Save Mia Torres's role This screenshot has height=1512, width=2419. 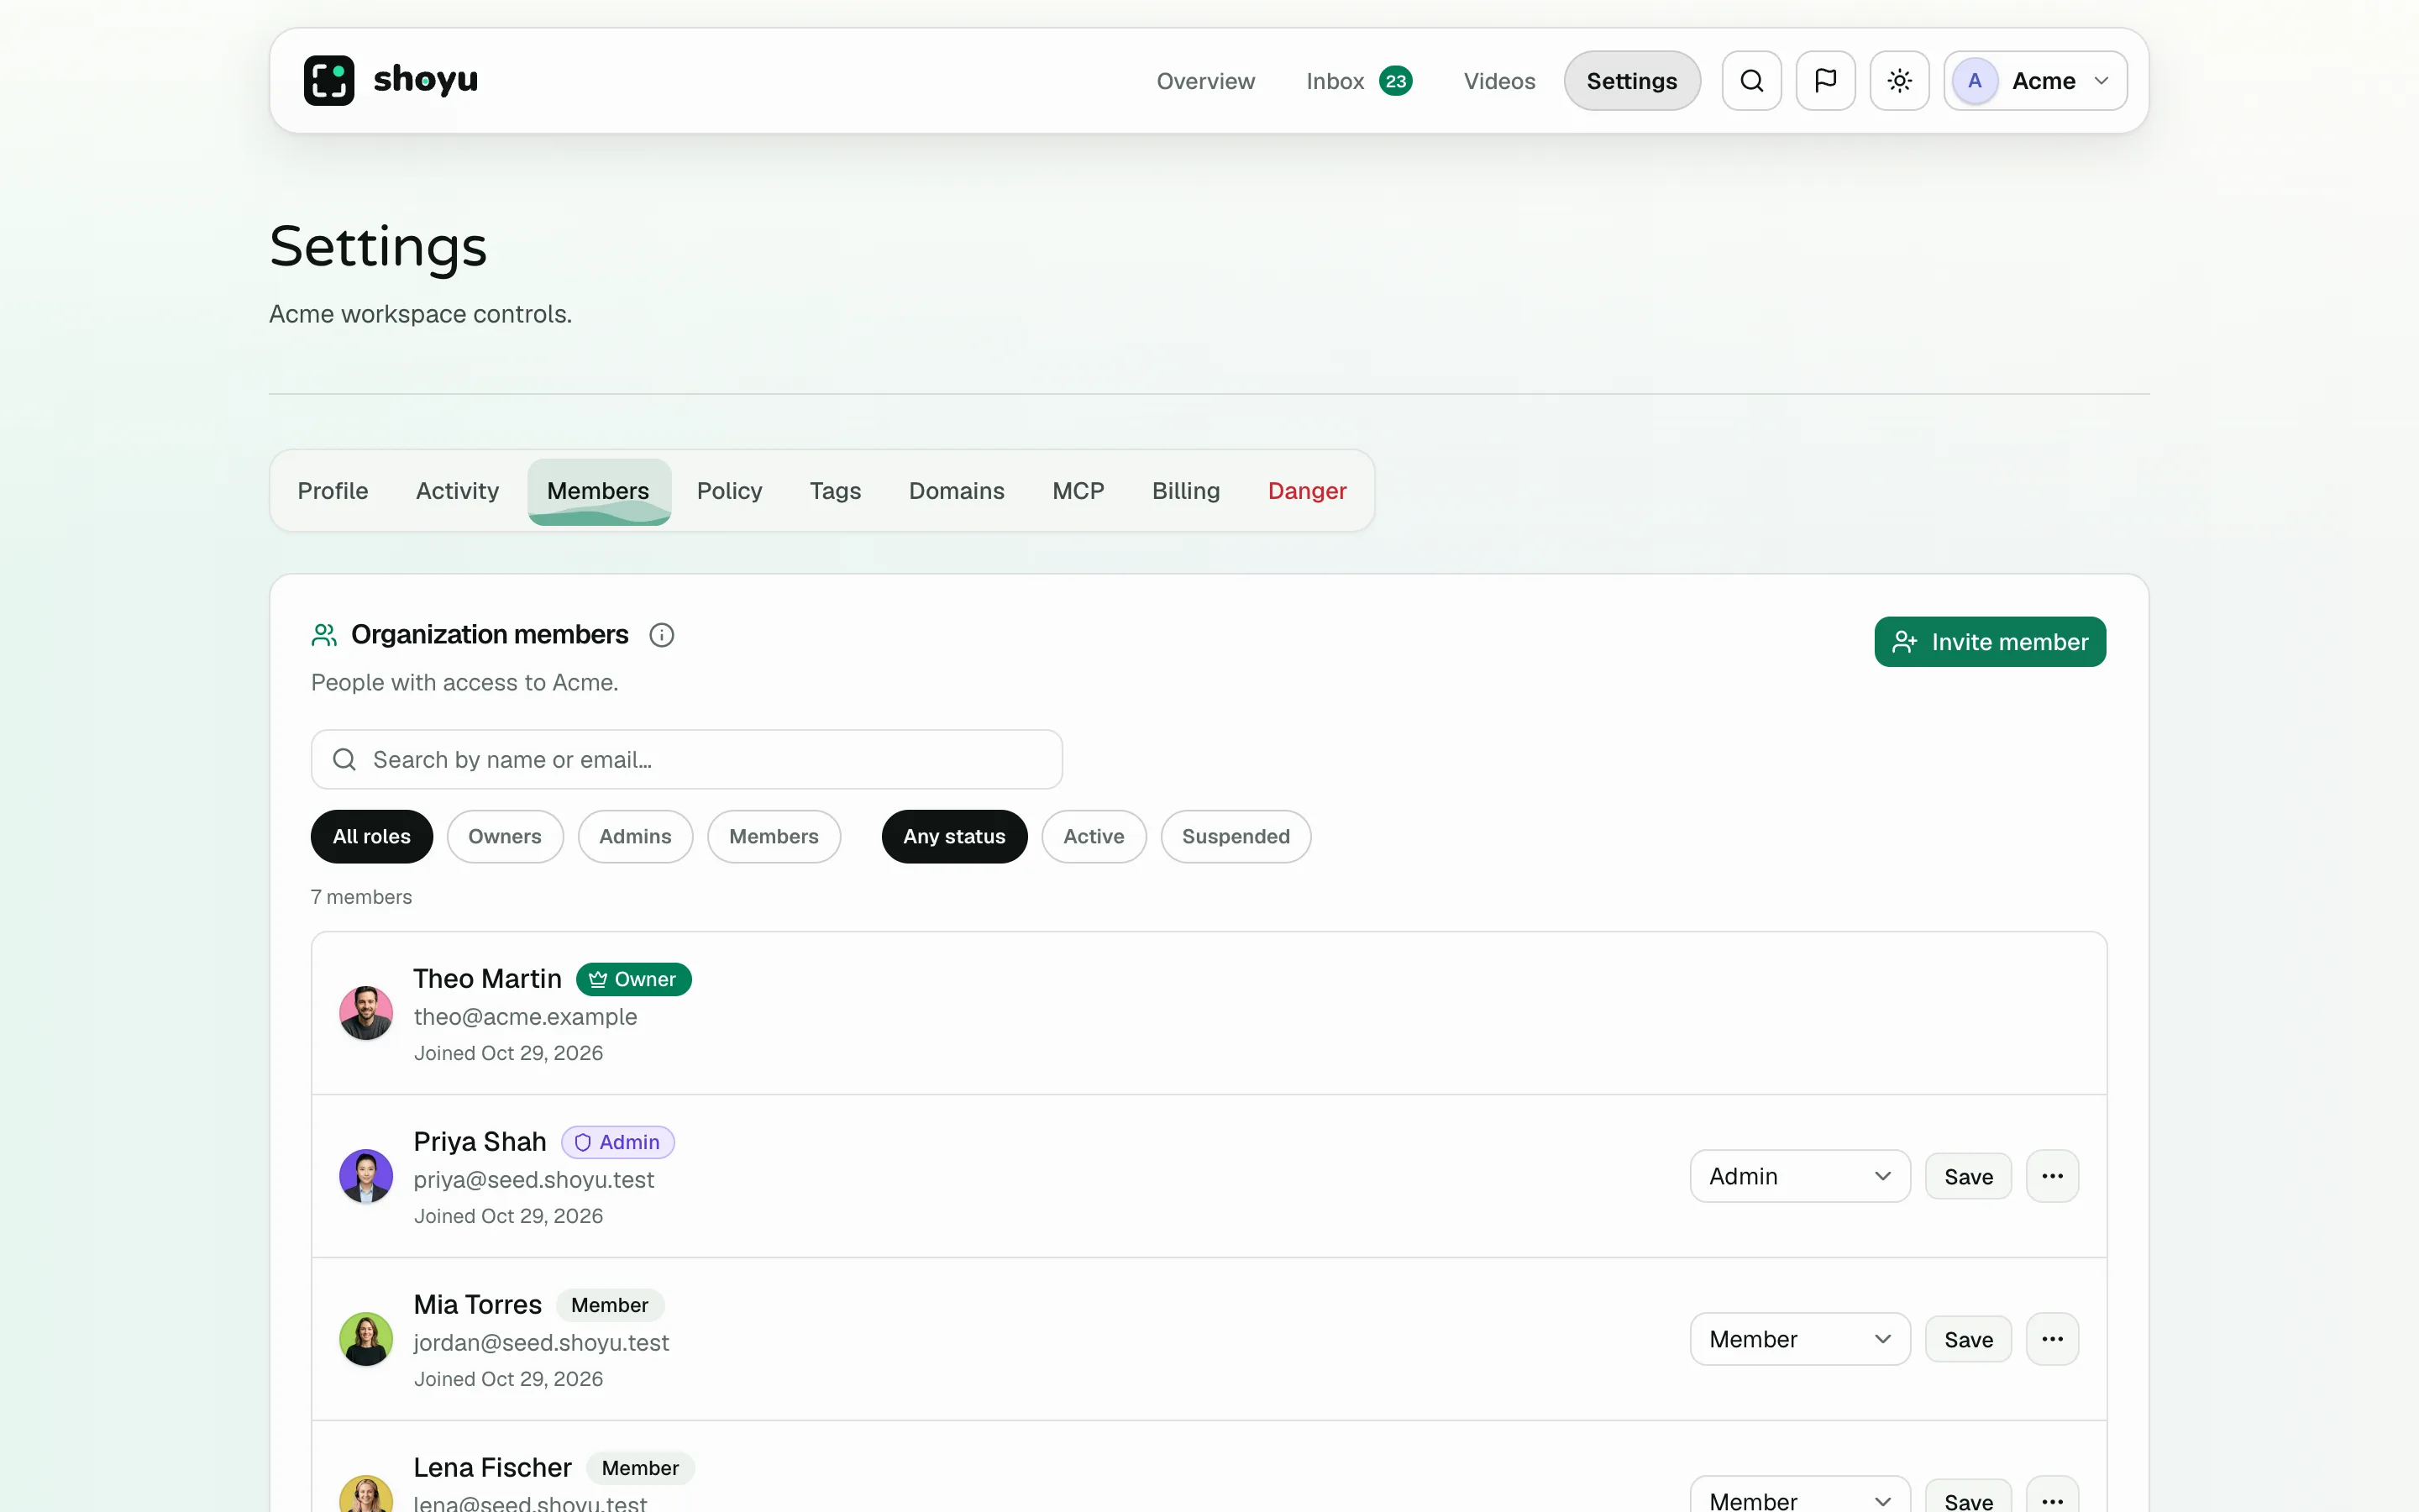[1968, 1340]
